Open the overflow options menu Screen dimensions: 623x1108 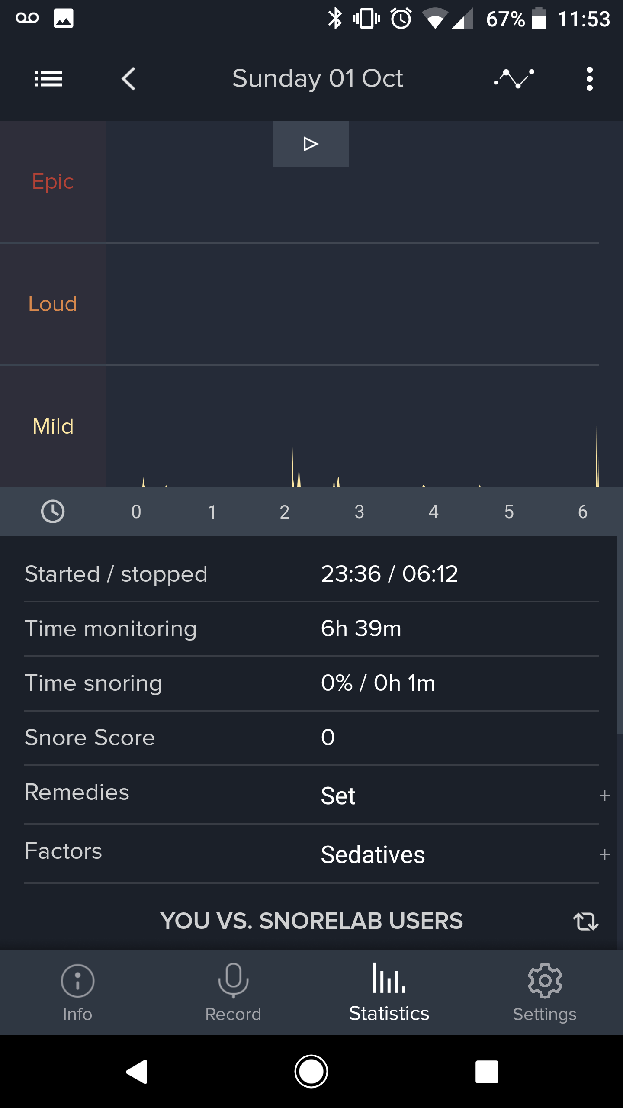coord(589,79)
